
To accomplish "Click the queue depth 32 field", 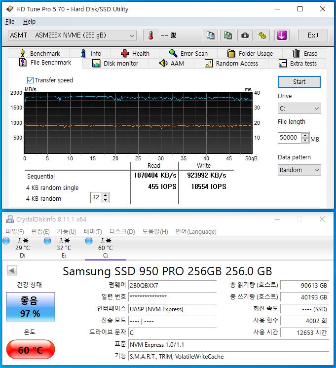I will (x=96, y=197).
